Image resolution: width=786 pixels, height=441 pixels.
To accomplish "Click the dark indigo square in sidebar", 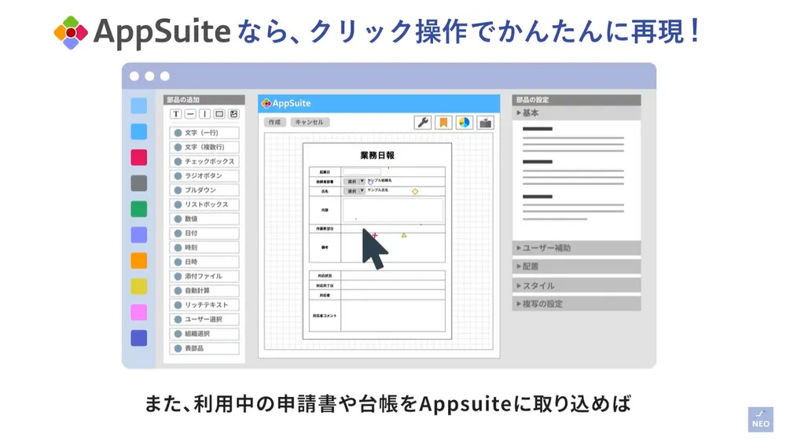I will [x=139, y=338].
